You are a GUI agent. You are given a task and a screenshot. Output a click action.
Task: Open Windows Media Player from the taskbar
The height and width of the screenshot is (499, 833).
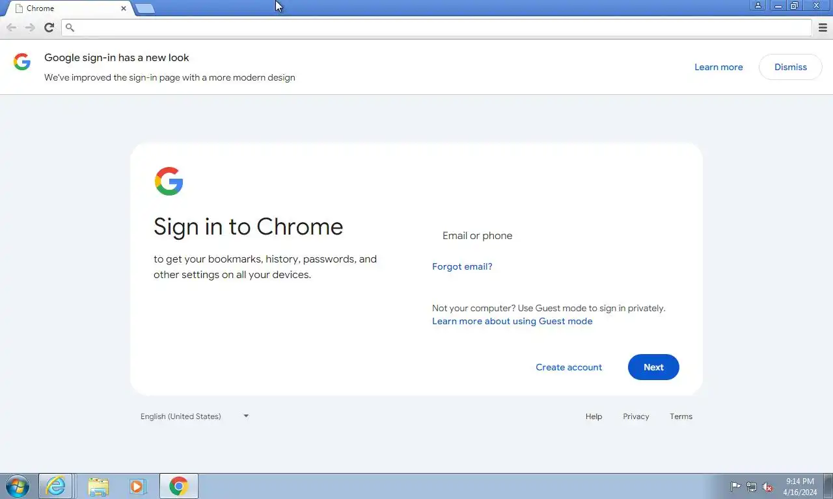point(137,486)
